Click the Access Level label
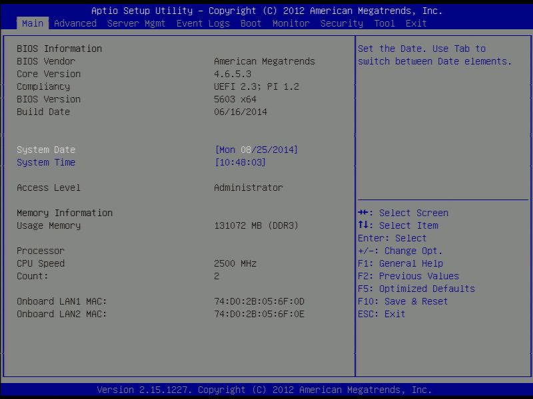The height and width of the screenshot is (399, 533). tap(49, 188)
